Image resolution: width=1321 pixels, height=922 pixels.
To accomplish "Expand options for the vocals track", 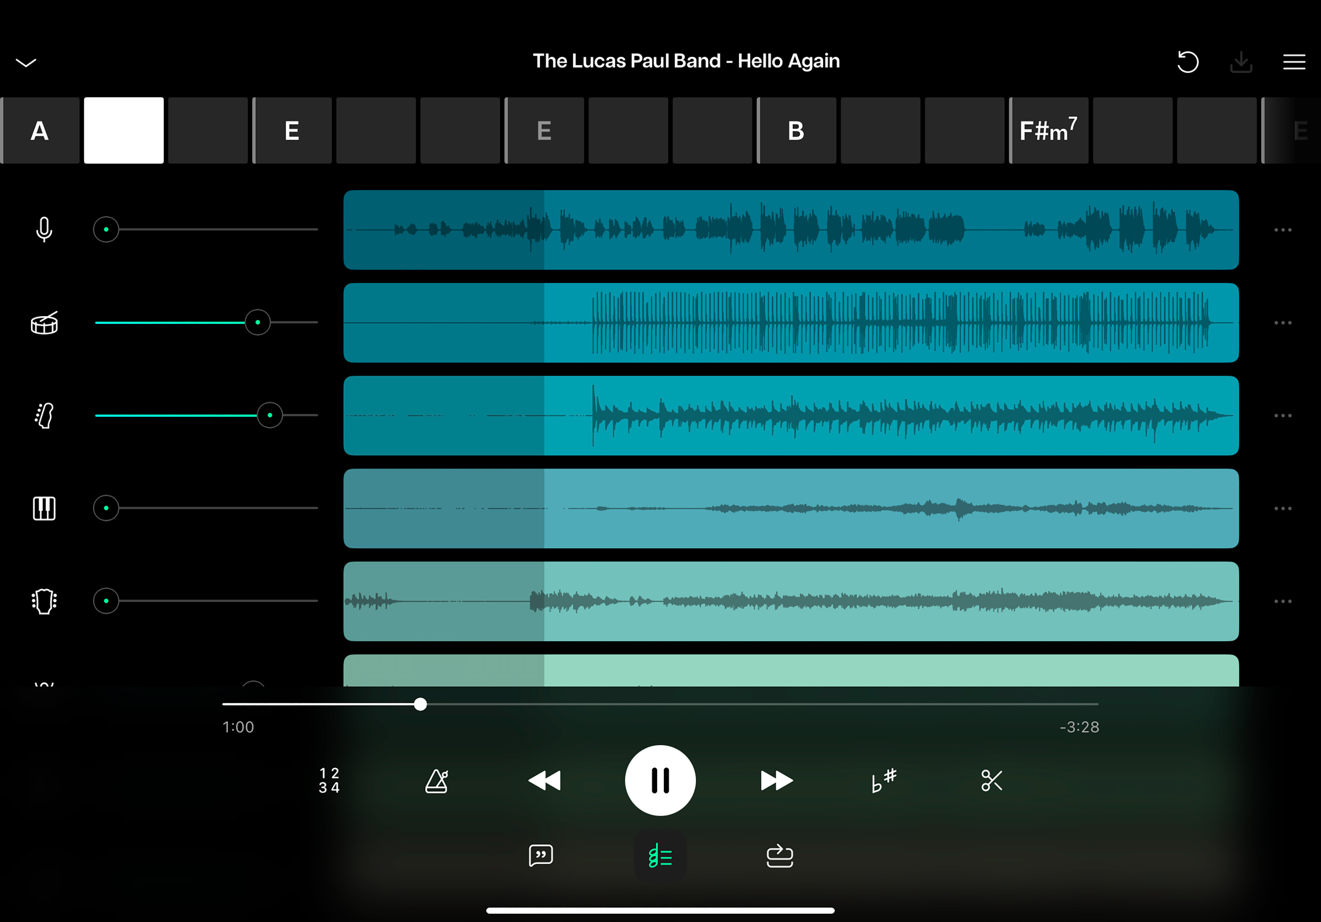I will [1282, 230].
